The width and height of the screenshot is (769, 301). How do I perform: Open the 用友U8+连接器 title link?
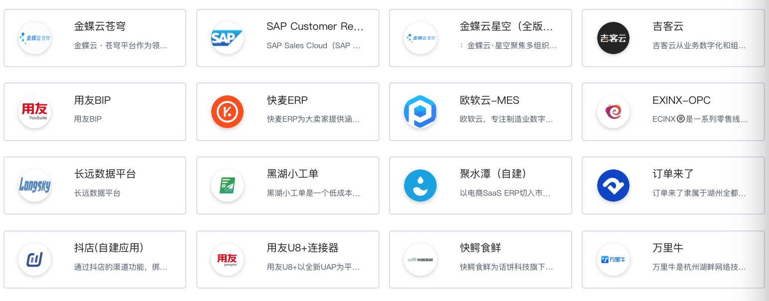(x=303, y=248)
